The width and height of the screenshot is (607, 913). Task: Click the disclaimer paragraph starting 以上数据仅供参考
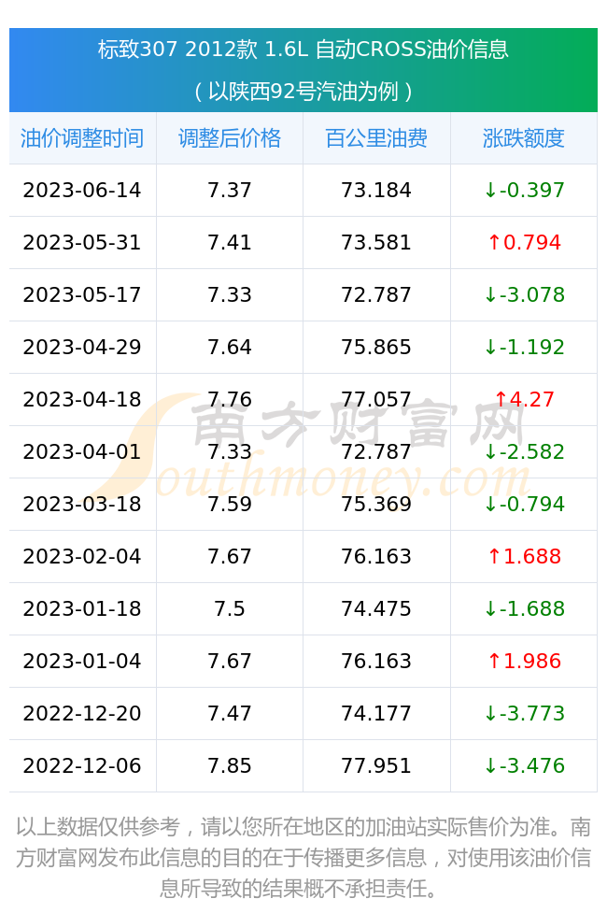point(303,858)
